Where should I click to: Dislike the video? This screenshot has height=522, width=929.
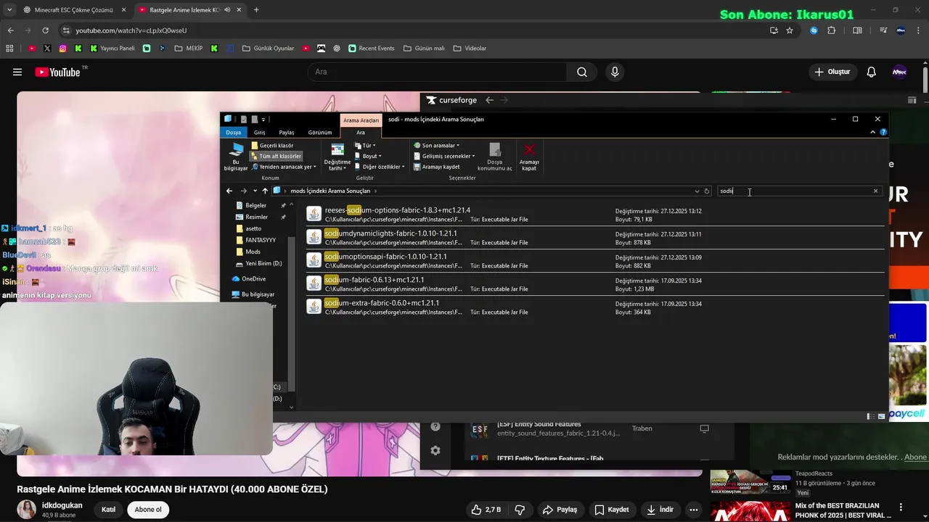click(520, 510)
